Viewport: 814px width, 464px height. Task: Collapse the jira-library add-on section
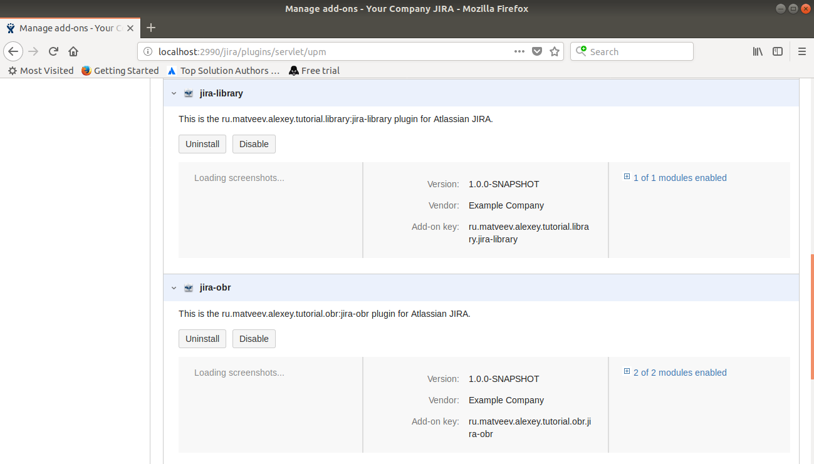[174, 93]
